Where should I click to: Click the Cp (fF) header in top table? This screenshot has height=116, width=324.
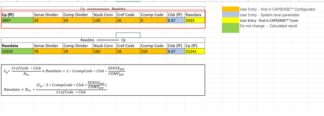coord(17,15)
